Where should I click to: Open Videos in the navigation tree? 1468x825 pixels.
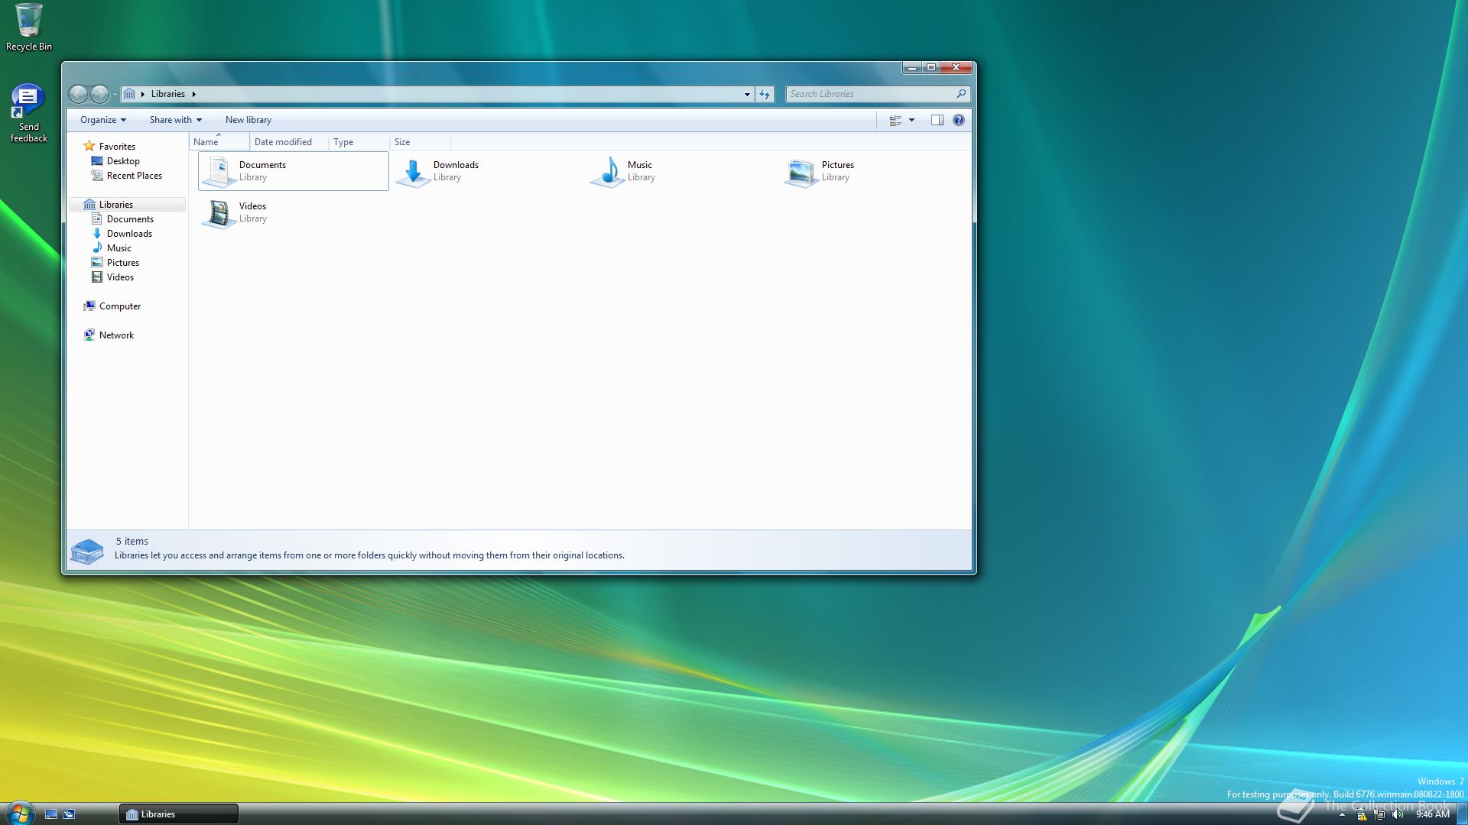click(120, 277)
